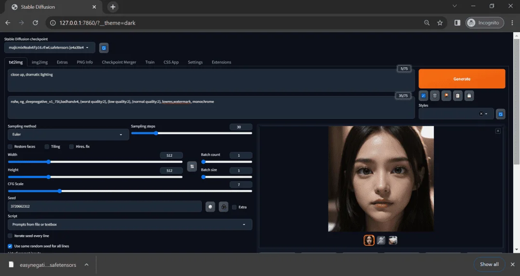Viewport: 520px width, 276px height.
Task: Swap width and height values
Action: coord(192,166)
